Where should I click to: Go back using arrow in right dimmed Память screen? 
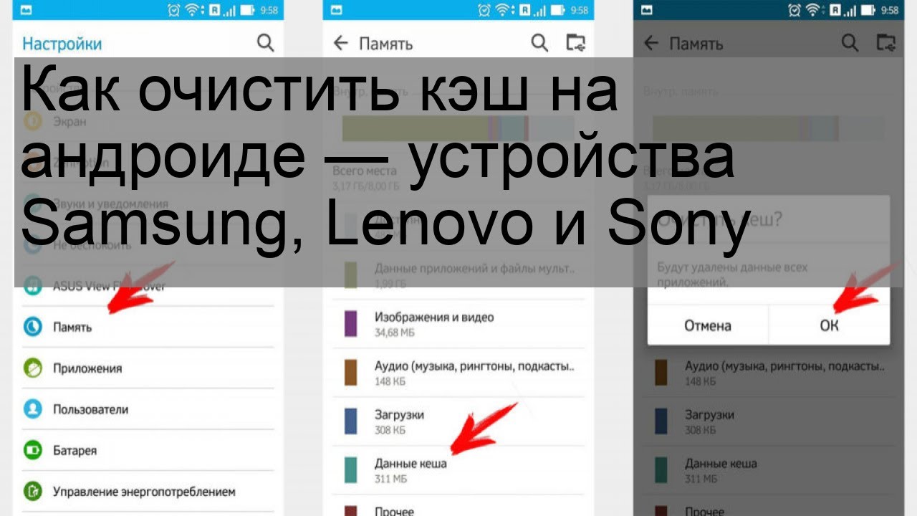tap(651, 43)
